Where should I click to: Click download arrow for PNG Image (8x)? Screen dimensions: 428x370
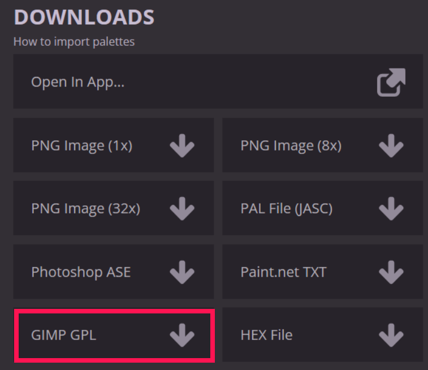pyautogui.click(x=391, y=145)
